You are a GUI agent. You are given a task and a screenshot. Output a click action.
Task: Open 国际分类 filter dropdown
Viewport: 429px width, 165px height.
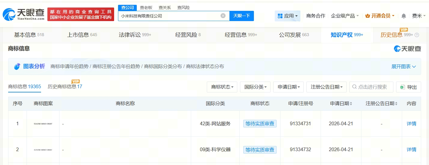[255, 87]
